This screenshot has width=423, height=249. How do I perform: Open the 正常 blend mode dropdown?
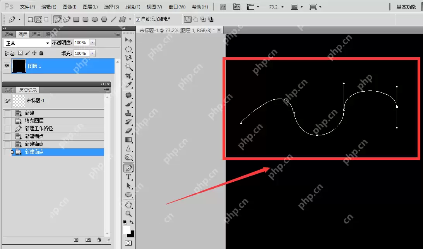27,43
